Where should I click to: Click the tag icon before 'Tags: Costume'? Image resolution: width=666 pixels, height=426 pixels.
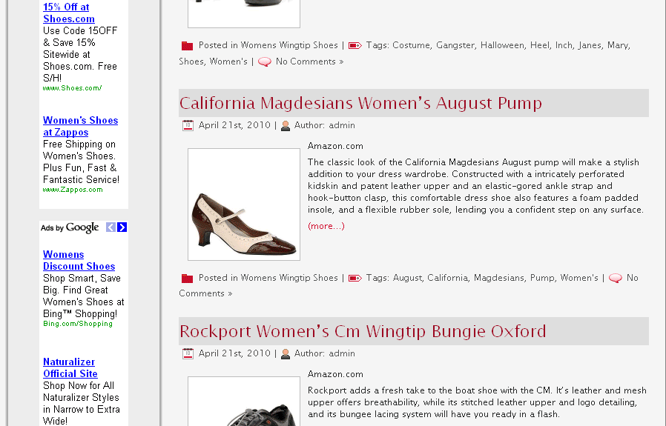point(355,46)
